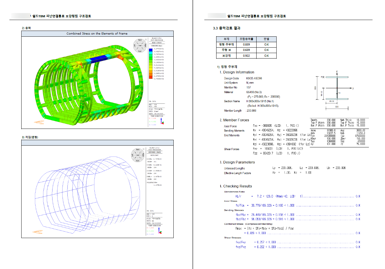Click the 'Combined Stress on the Elements' title bar
385x269 pixels.
point(97,34)
